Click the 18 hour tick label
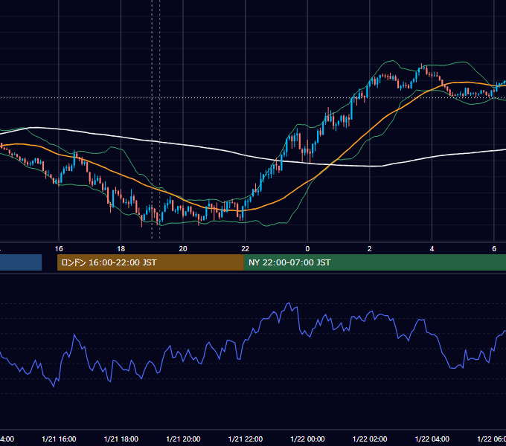The width and height of the screenshot is (506, 446). tap(121, 249)
